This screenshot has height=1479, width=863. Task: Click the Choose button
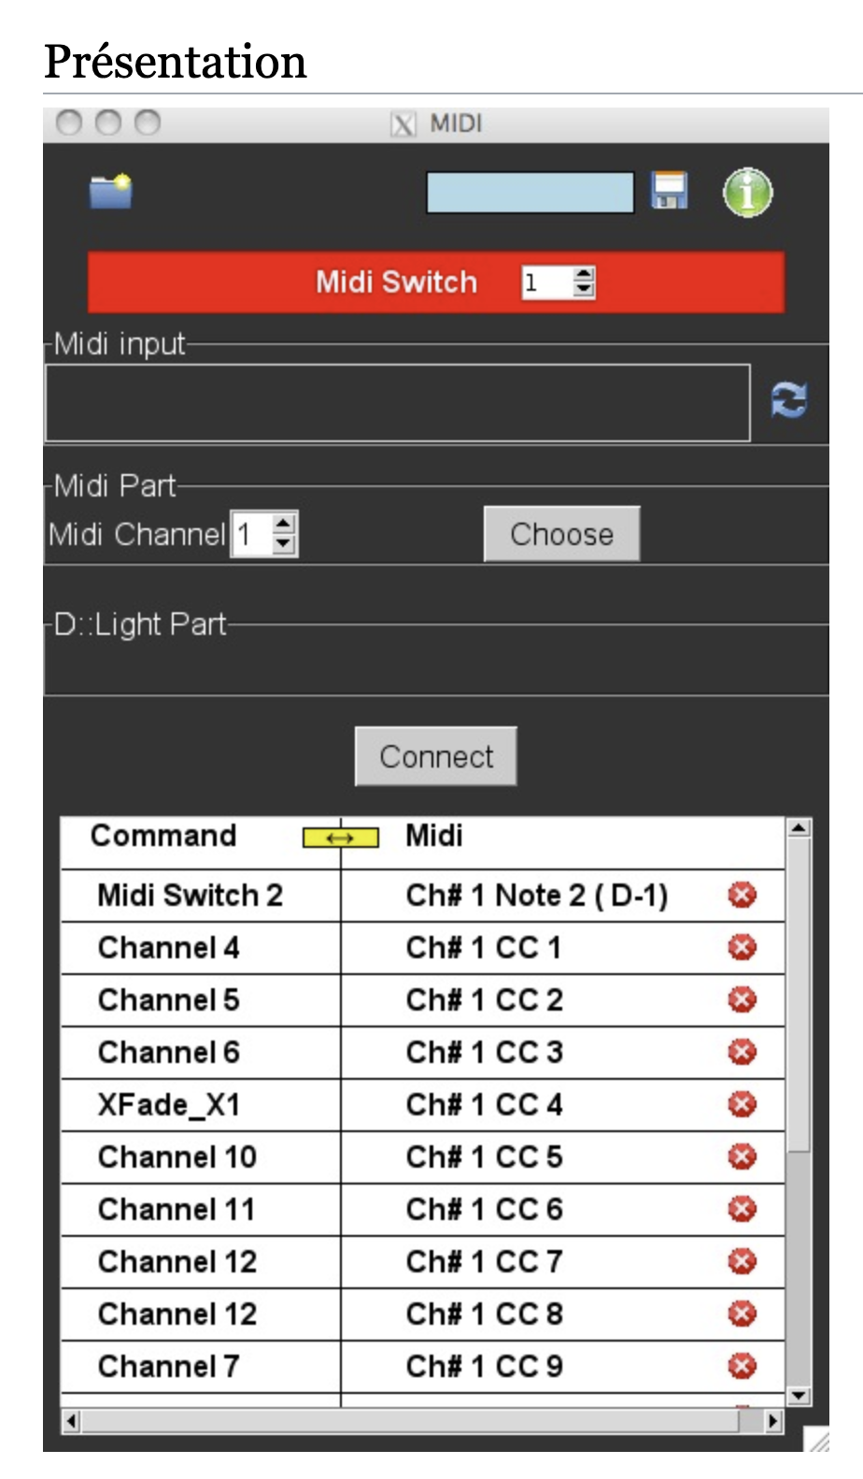click(561, 534)
